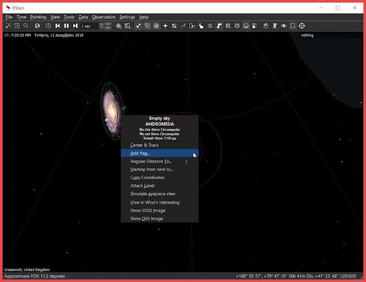Viewport: 366px width, 282px height.
Task: Click the 'nothing' focus info box
Action: (307, 35)
